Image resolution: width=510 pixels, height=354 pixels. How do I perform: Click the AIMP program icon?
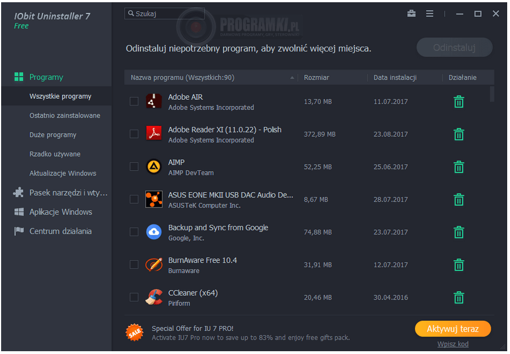click(154, 167)
